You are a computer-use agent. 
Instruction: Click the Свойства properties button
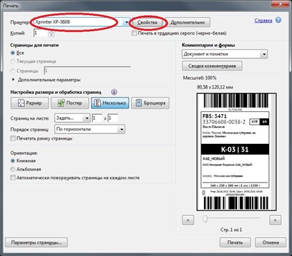click(147, 22)
